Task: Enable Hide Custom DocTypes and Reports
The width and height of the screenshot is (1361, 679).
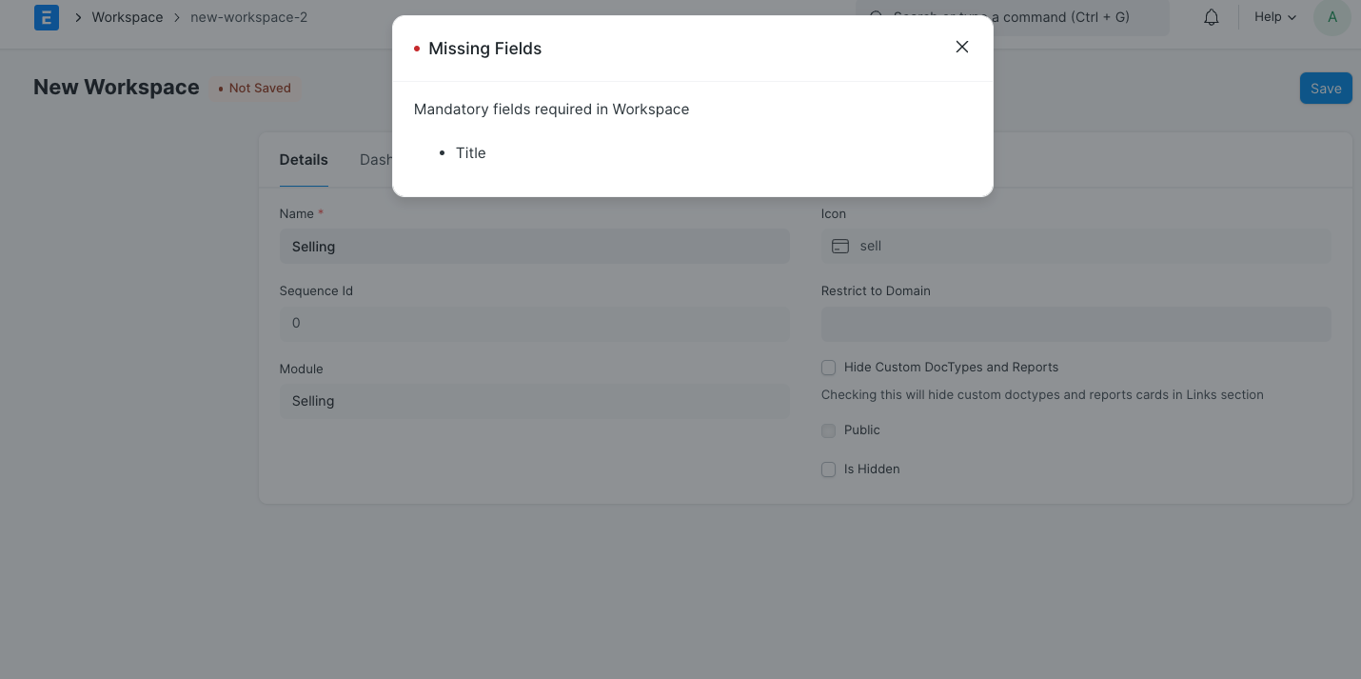Action: click(x=828, y=368)
